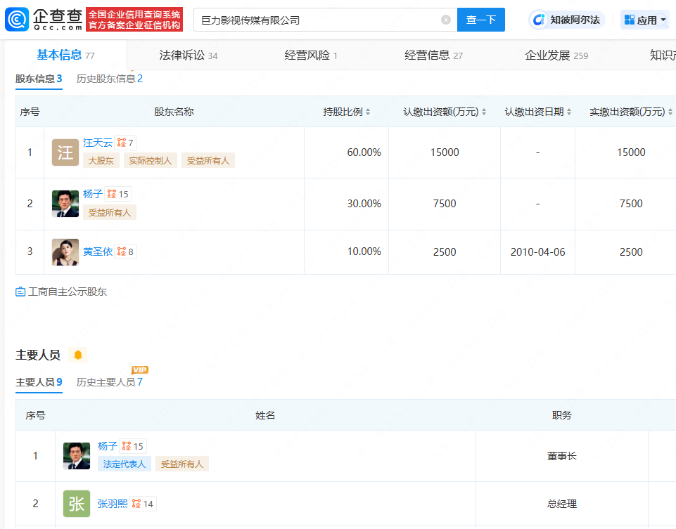Open 黄圣依 related companies icon 8
676x529 pixels.
click(x=125, y=252)
